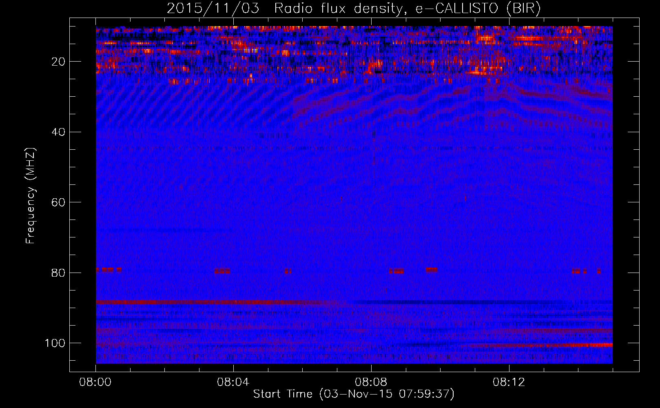660x408 pixels.
Task: Select the 08:00 time tick label
Action: click(96, 382)
